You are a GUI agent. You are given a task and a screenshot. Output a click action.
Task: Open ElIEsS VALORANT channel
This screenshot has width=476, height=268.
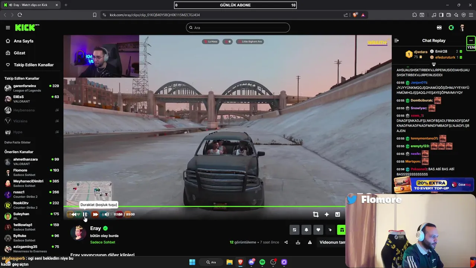click(x=32, y=99)
